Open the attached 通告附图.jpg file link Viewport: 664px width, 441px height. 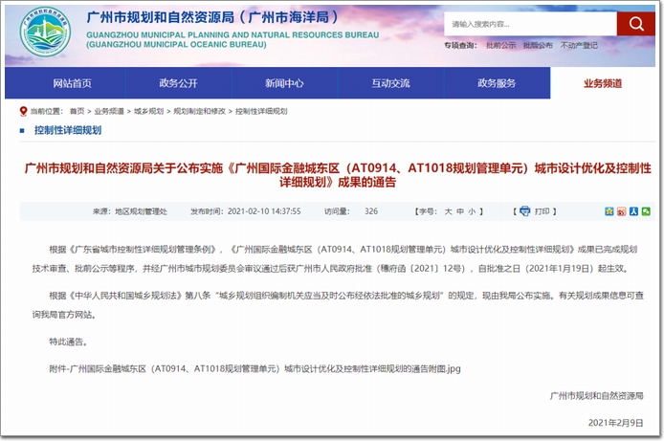point(255,368)
